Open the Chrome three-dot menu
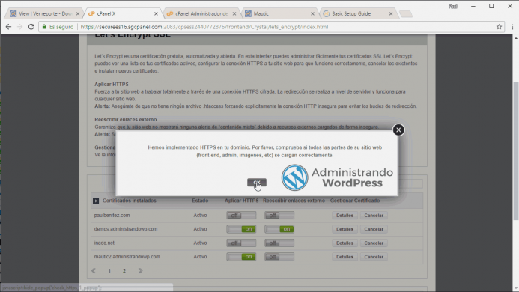The height and width of the screenshot is (292, 519). (x=512, y=27)
